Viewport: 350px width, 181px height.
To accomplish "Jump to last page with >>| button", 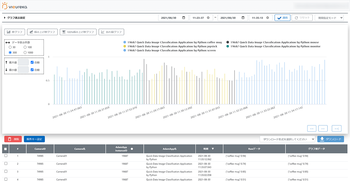I will (x=336, y=128).
